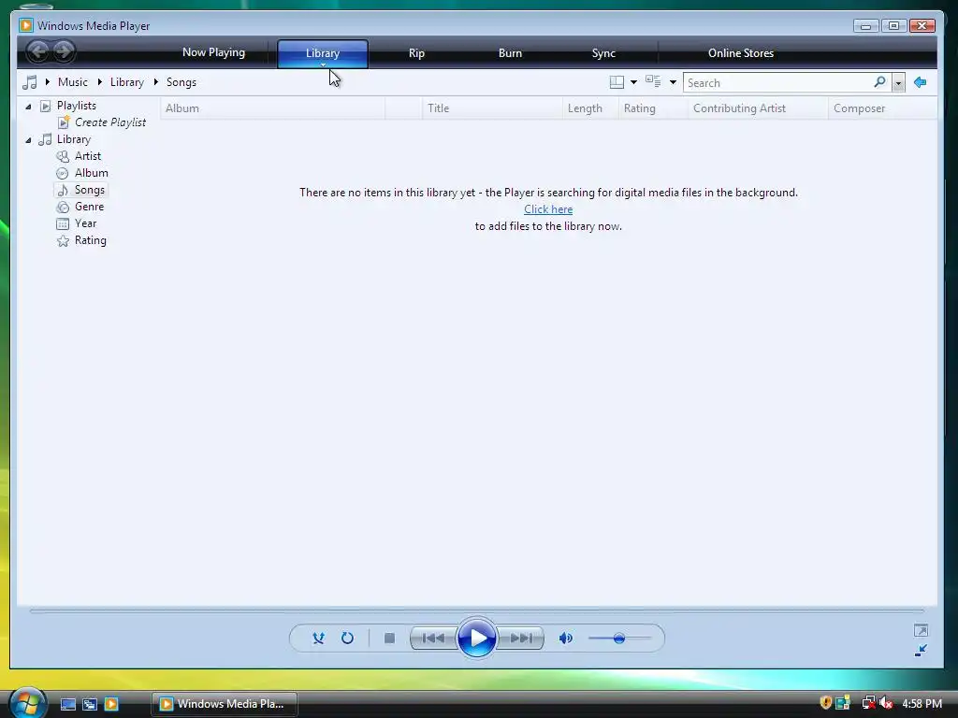Click the Artist icon in the sidebar
Screen dimensions: 958x718
pos(63,156)
